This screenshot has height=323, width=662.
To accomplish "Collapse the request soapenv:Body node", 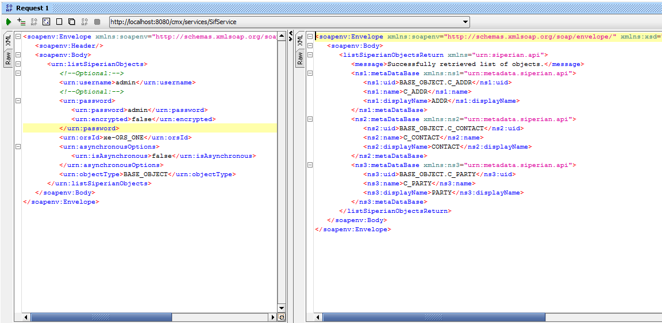I will (x=18, y=55).
